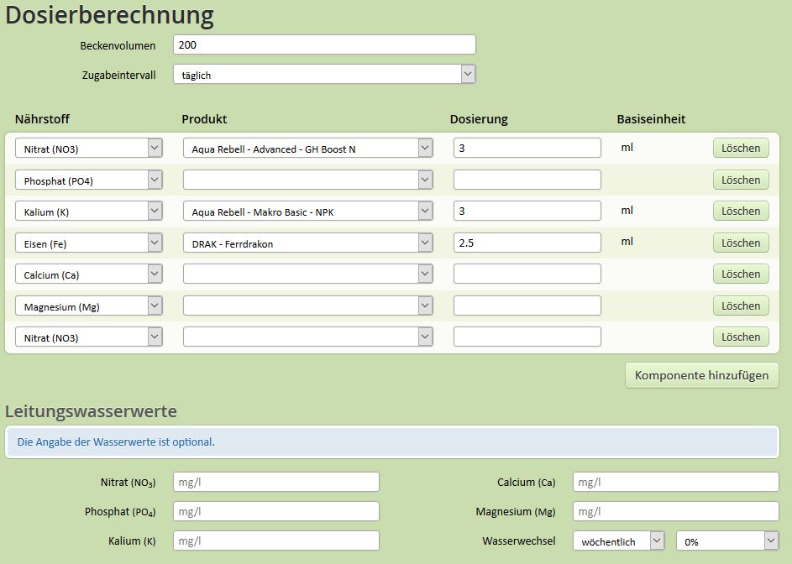
Task: Click the empty Dosierung field in Magnesium row
Action: click(x=527, y=306)
